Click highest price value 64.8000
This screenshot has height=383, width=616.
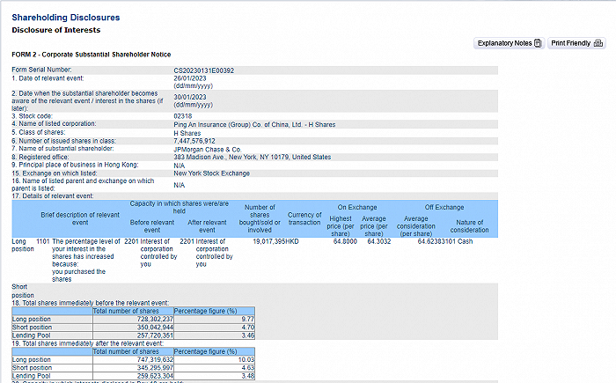click(x=345, y=241)
